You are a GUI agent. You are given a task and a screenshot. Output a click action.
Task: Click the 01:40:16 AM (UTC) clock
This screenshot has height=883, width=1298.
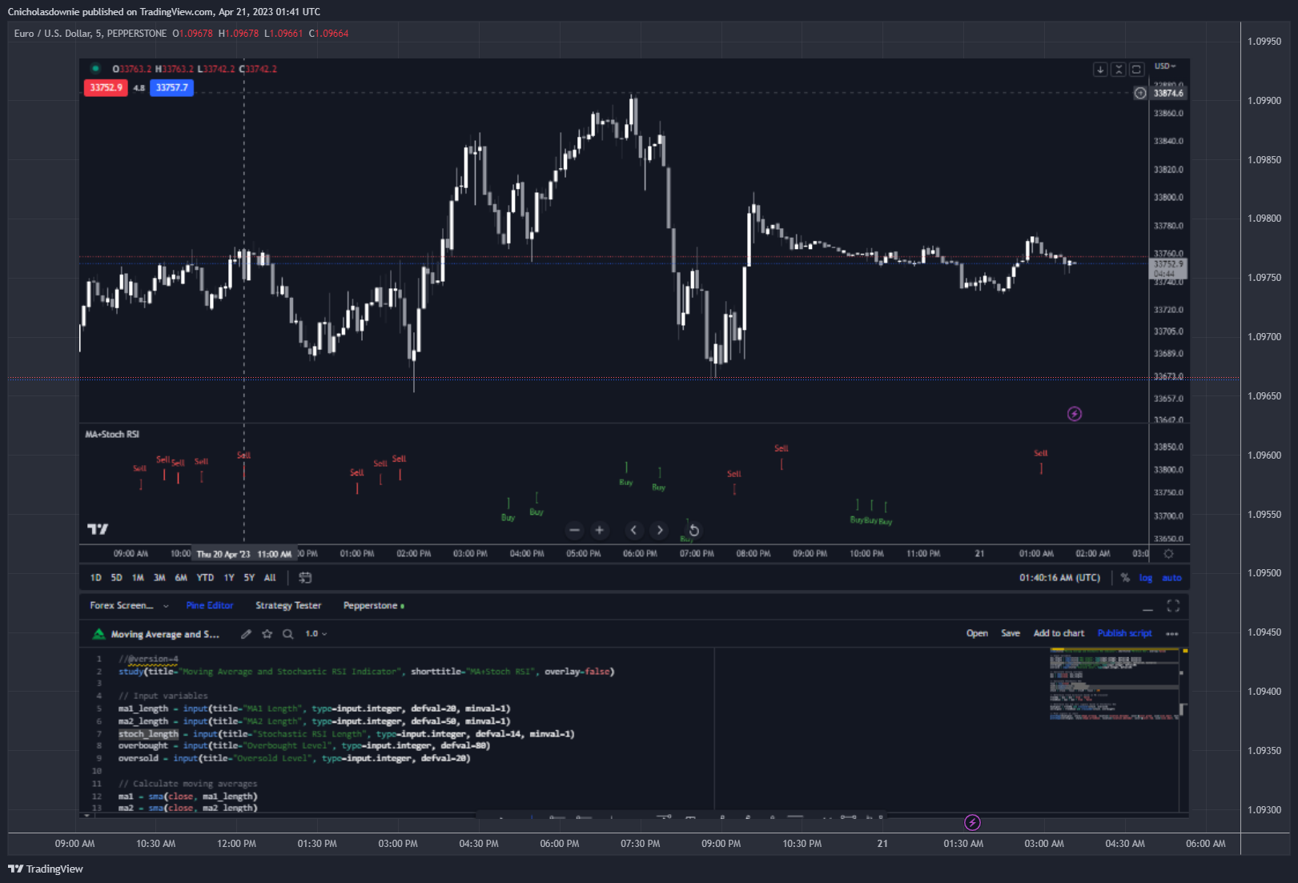[x=1059, y=577]
